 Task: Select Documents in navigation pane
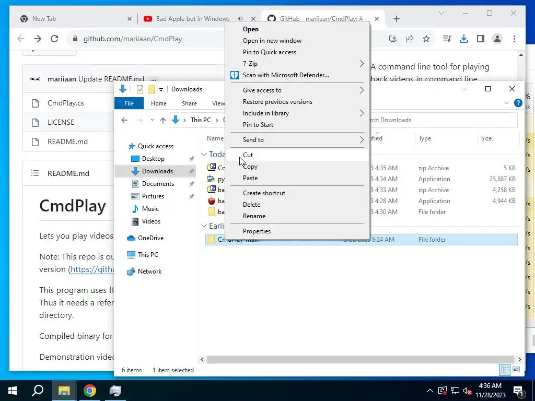tap(158, 184)
